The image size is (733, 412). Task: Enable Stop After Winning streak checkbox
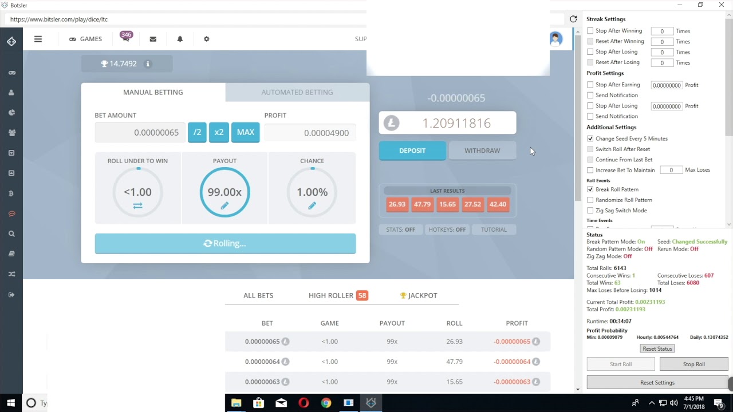[x=590, y=31]
